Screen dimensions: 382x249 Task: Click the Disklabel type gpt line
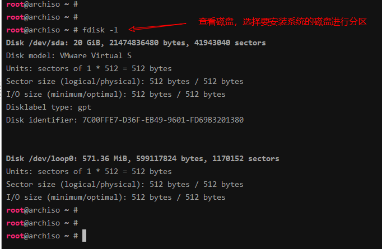[x=49, y=107]
